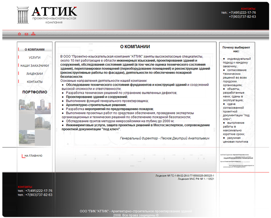Screen dimensions: 271x218
Task: Click the ООО ПИК АТТИК footer text
Action: tap(136, 211)
